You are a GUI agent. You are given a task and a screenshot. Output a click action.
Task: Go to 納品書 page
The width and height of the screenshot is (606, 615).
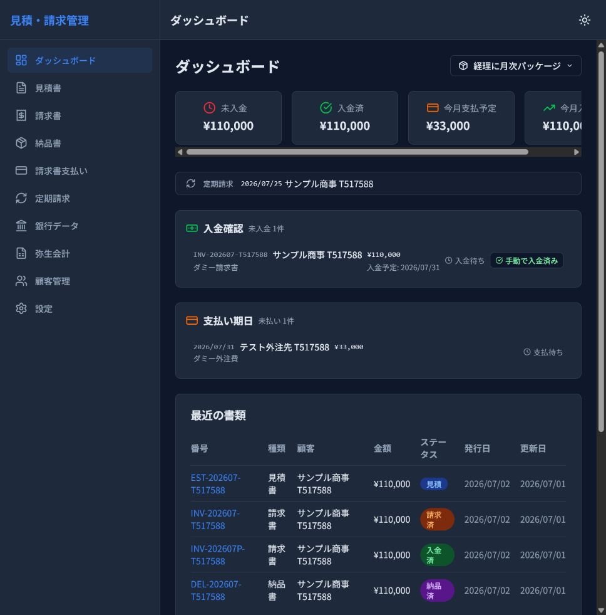tap(80, 143)
